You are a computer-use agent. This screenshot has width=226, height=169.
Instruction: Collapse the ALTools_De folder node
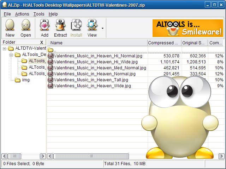point(11,55)
